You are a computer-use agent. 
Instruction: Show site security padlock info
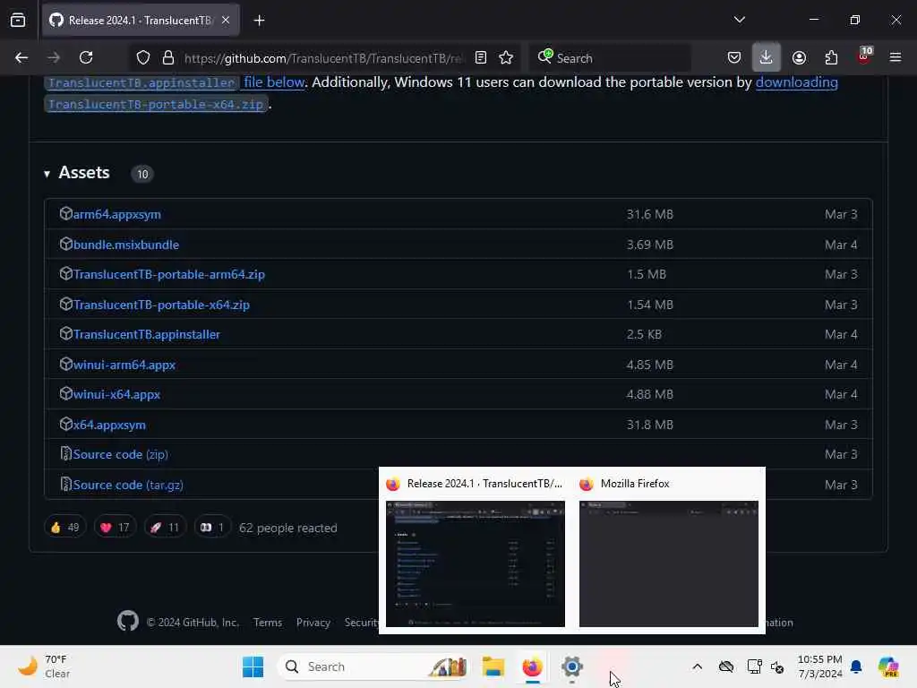point(168,57)
